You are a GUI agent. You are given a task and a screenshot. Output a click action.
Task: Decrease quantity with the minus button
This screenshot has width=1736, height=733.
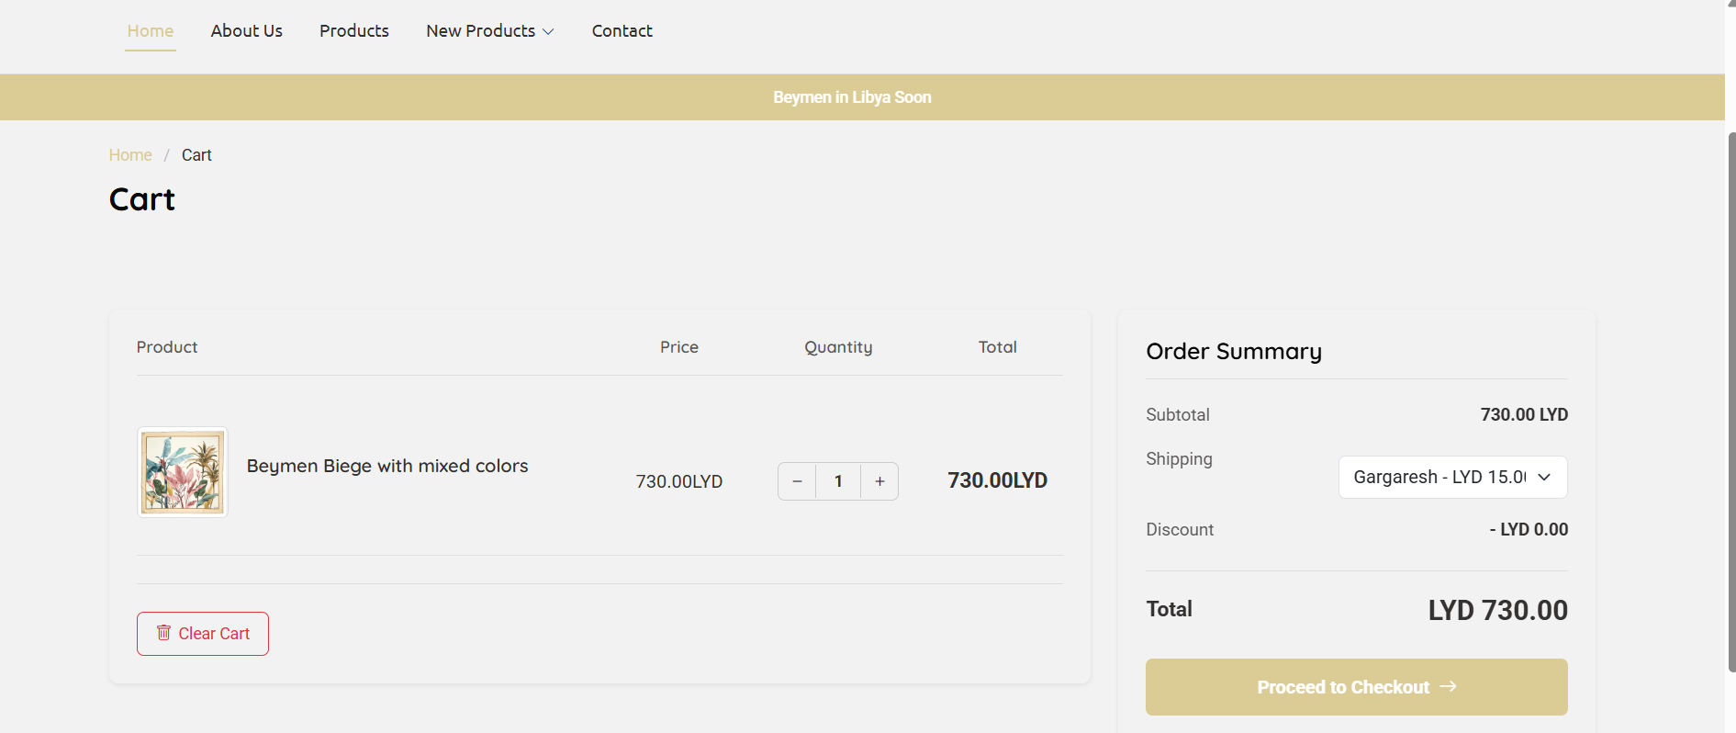pos(797,481)
